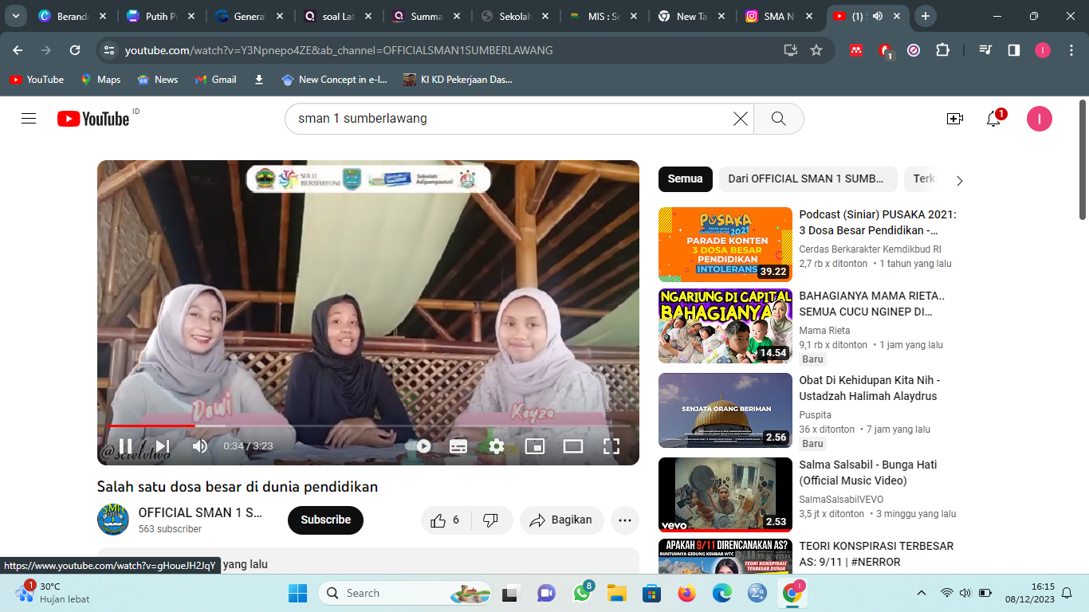Expand the Chrome tab search dropdown
1089x612 pixels.
point(15,16)
